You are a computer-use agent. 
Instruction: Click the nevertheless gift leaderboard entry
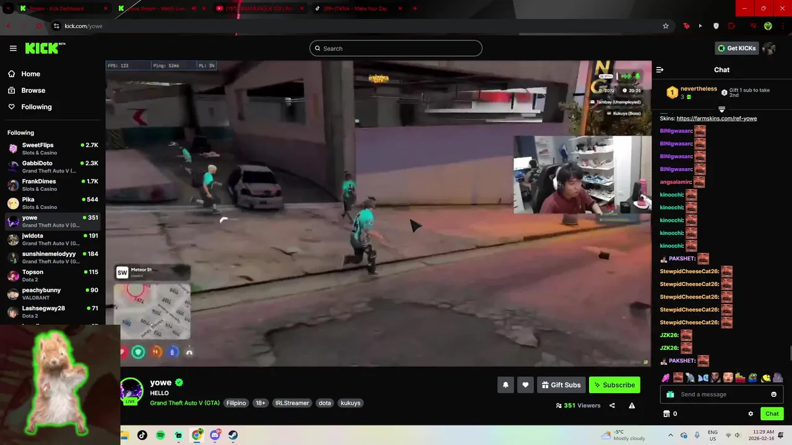pyautogui.click(x=692, y=93)
